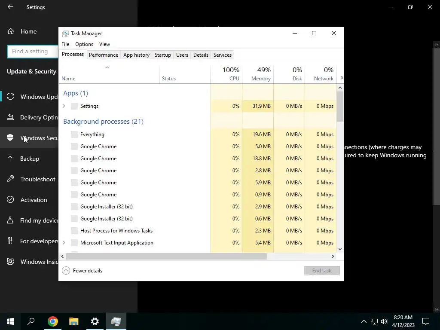This screenshot has width=440, height=330.
Task: Click the Delivery Optimization icon
Action: (10, 117)
